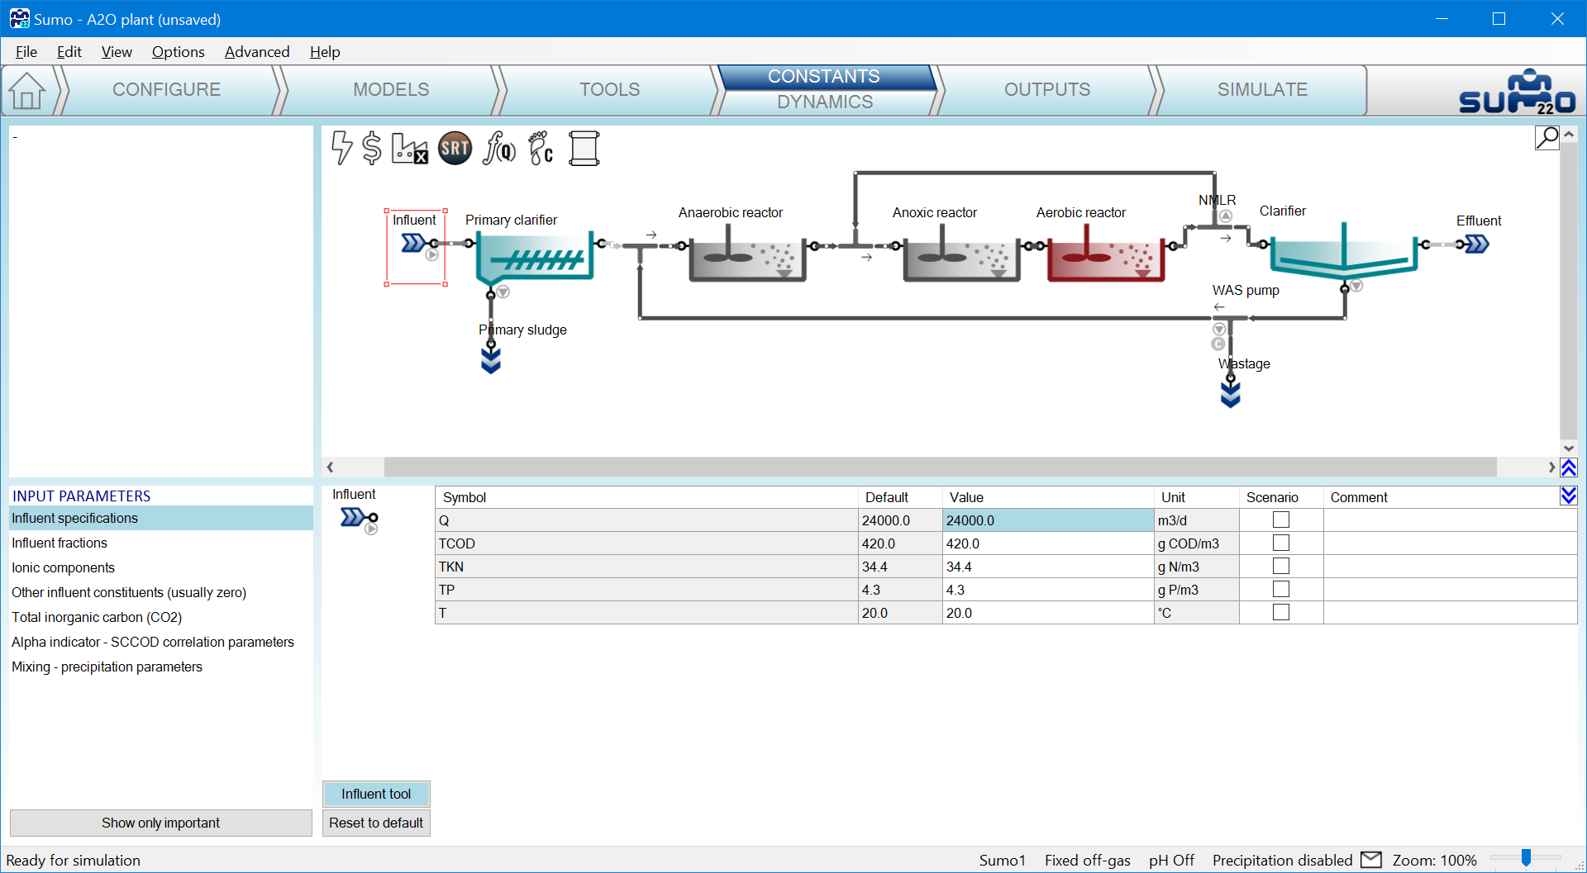This screenshot has width=1587, height=873.
Task: Go to the Home icon
Action: tap(27, 91)
